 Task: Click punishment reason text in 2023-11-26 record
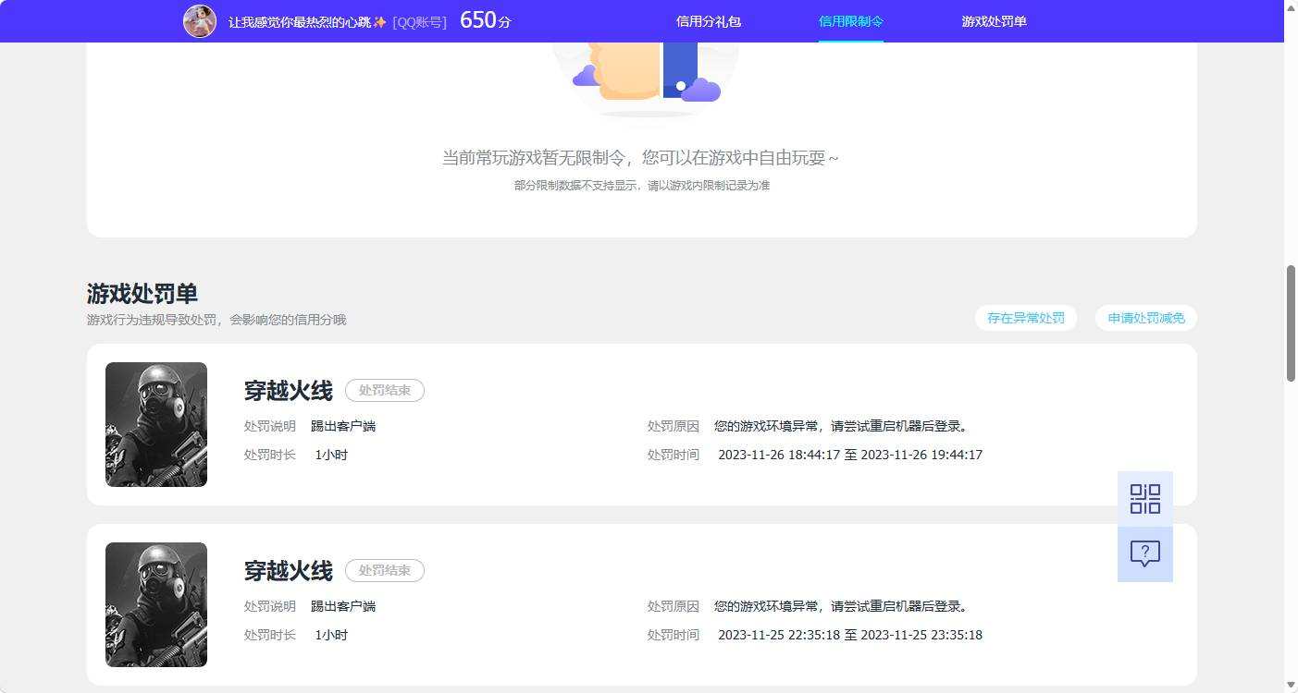(x=841, y=426)
